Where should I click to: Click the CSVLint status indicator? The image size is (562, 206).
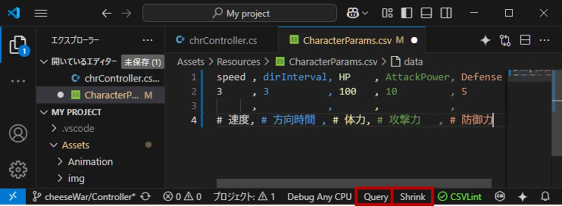coord(460,197)
